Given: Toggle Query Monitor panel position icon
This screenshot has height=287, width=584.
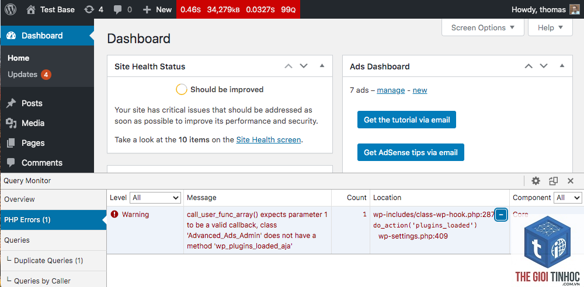Looking at the screenshot, I should (554, 181).
